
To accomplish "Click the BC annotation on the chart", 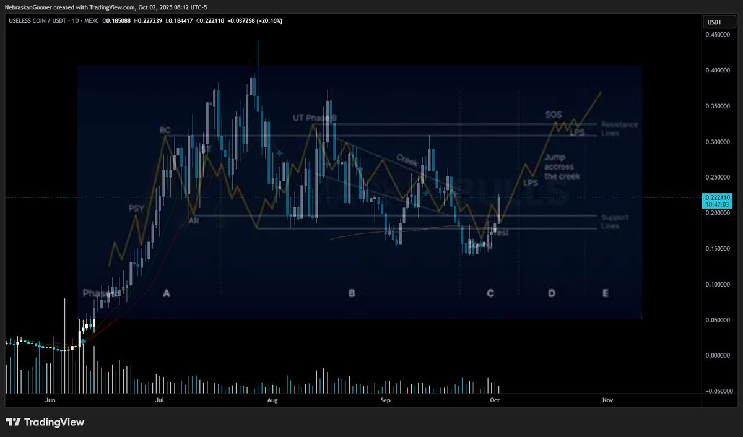I will click(x=165, y=131).
